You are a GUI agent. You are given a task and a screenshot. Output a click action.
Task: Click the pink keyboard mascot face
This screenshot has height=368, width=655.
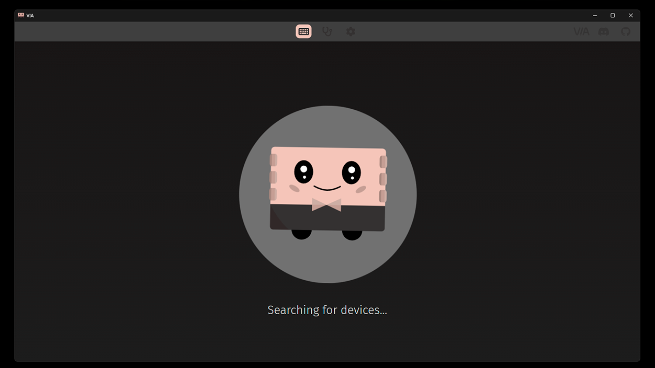[x=328, y=176]
